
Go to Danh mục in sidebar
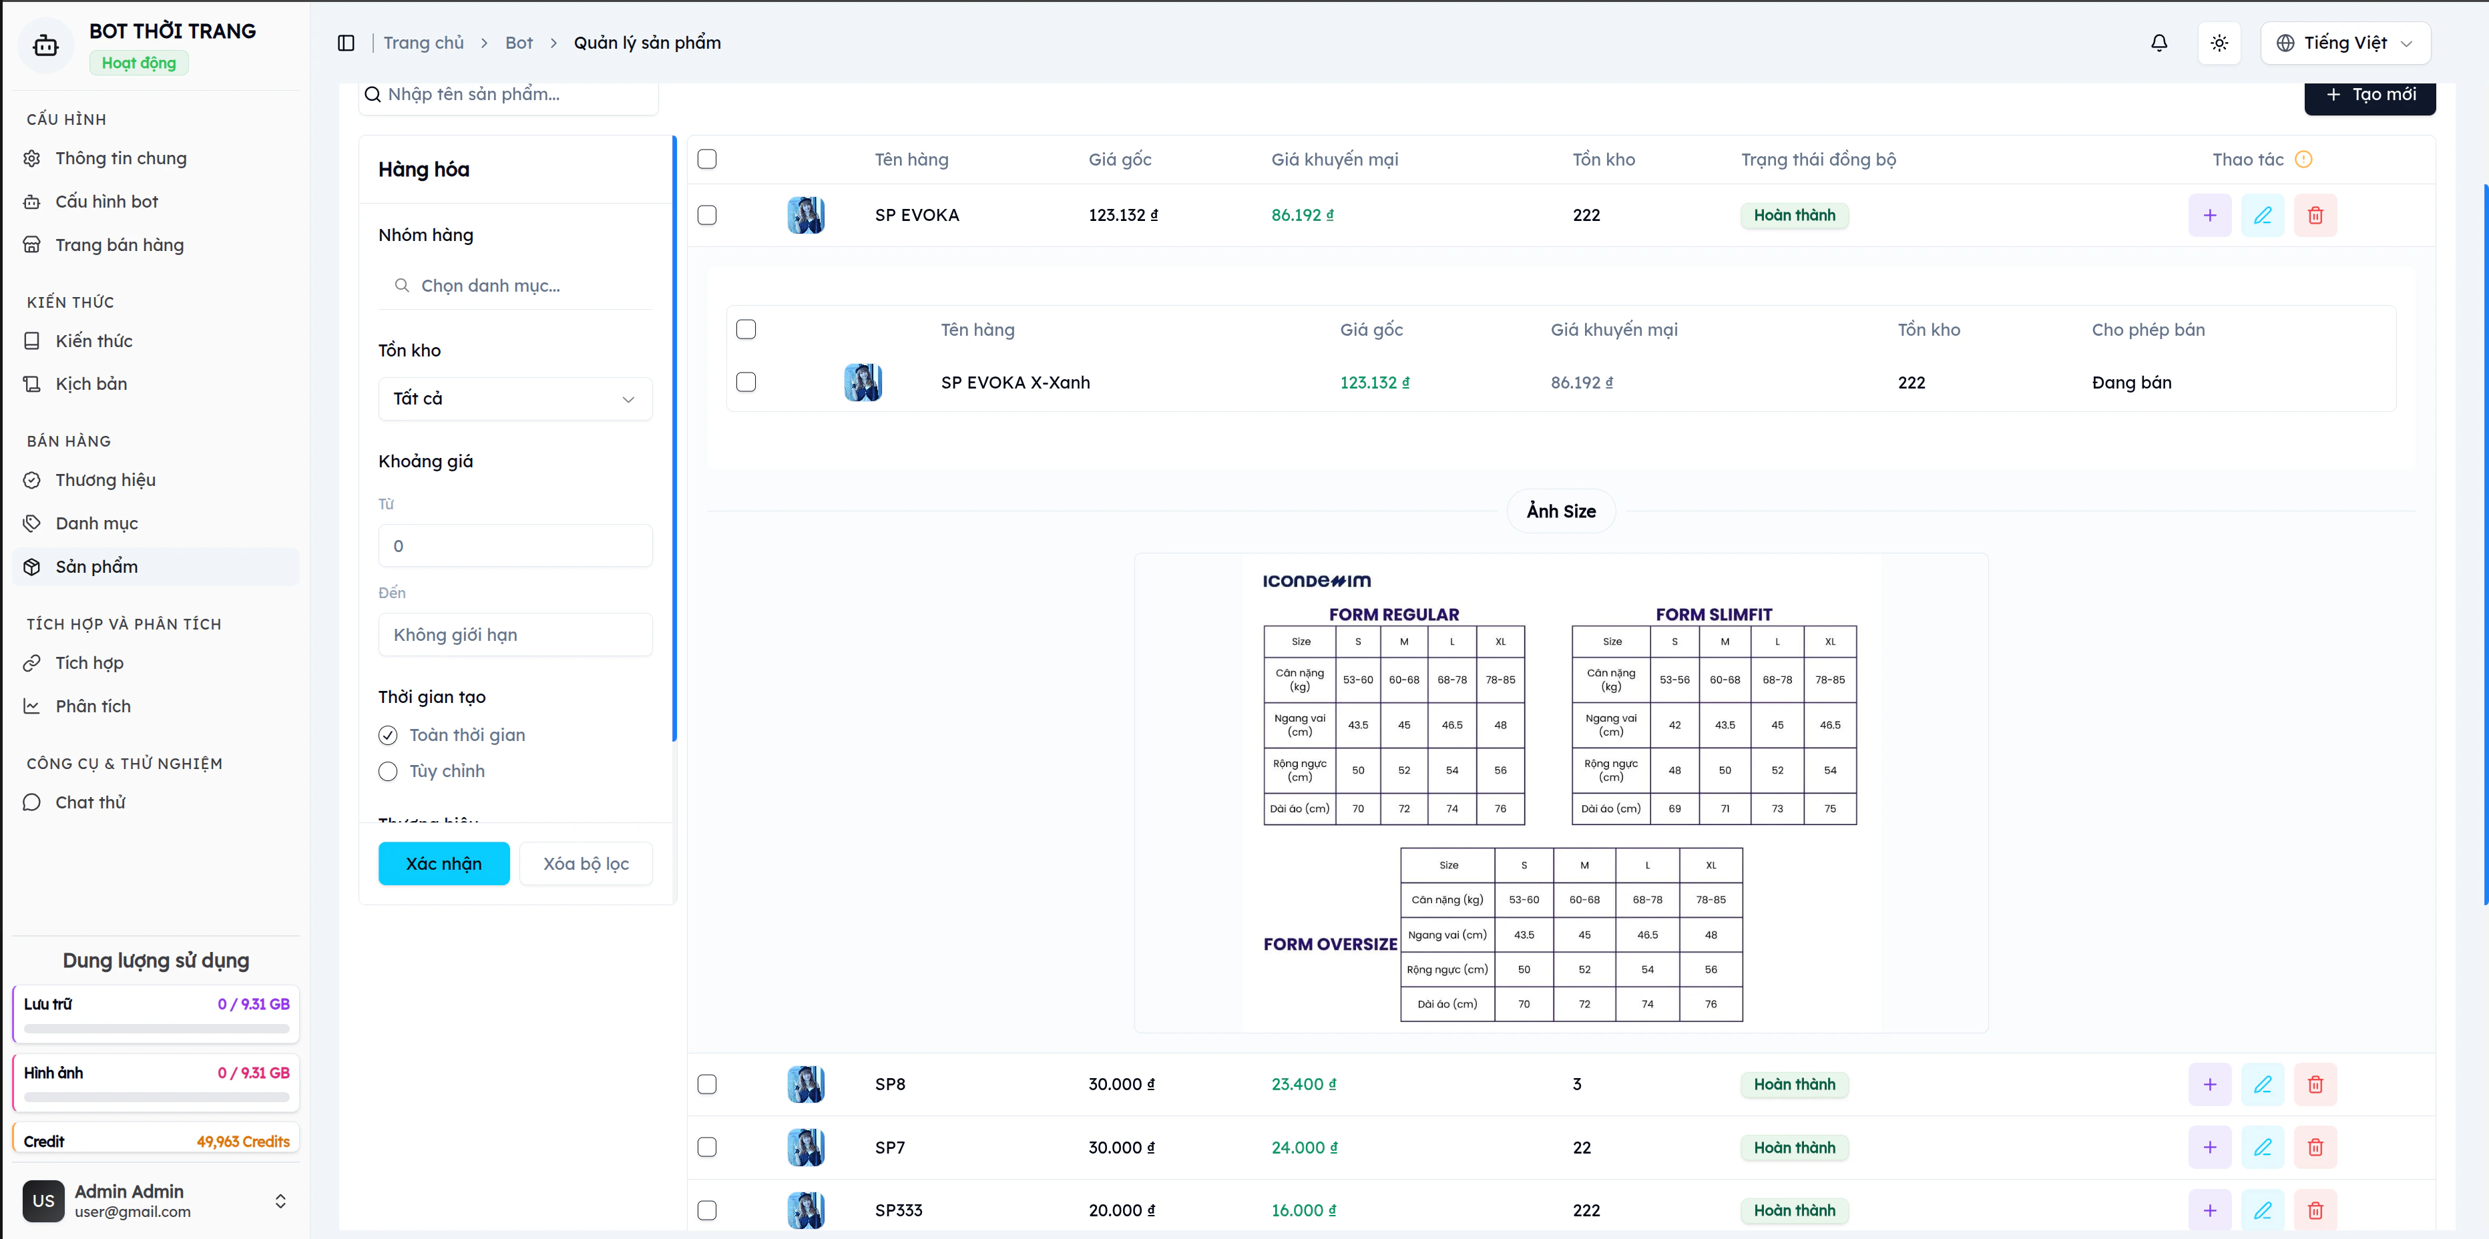[x=97, y=523]
